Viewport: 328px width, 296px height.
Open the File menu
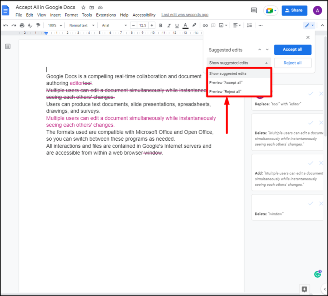(19, 15)
